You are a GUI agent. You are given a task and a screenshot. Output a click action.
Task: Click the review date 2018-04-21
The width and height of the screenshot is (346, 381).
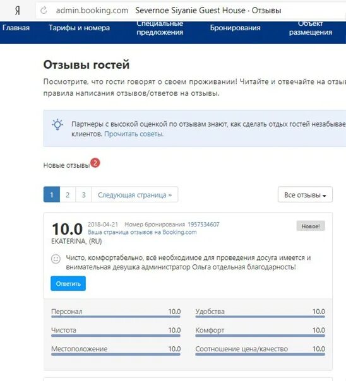coord(103,225)
